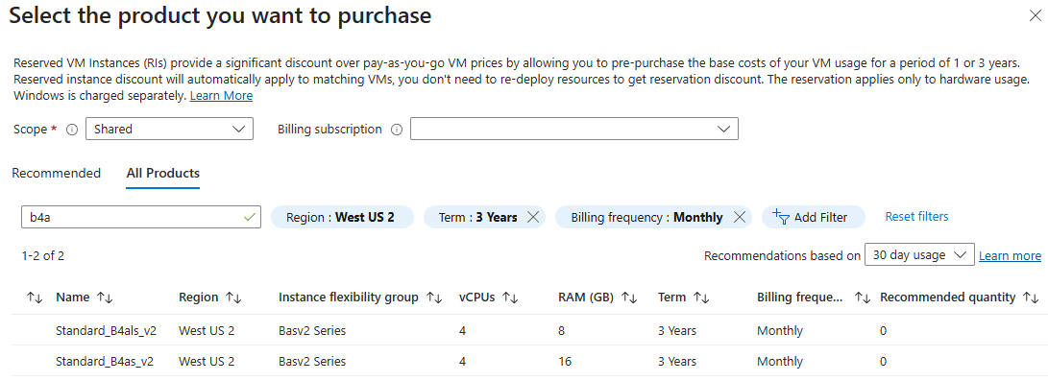Select the Standard_B4as_v2 row name
This screenshot has width=1048, height=381.
[x=105, y=361]
